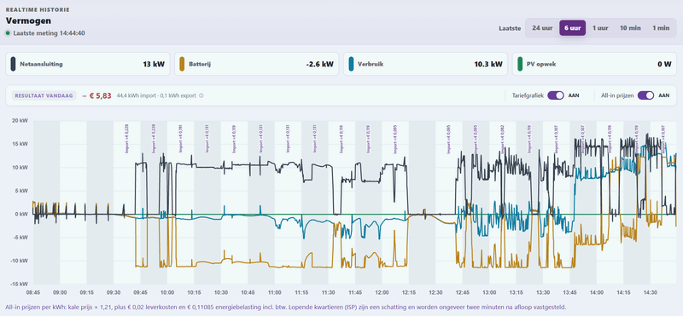This screenshot has width=683, height=316.
Task: Switch to the 1 uur time range
Action: (x=600, y=28)
